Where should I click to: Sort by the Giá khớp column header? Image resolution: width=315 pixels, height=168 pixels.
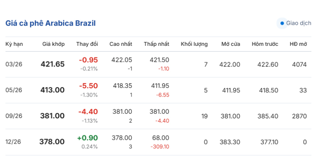pos(53,44)
